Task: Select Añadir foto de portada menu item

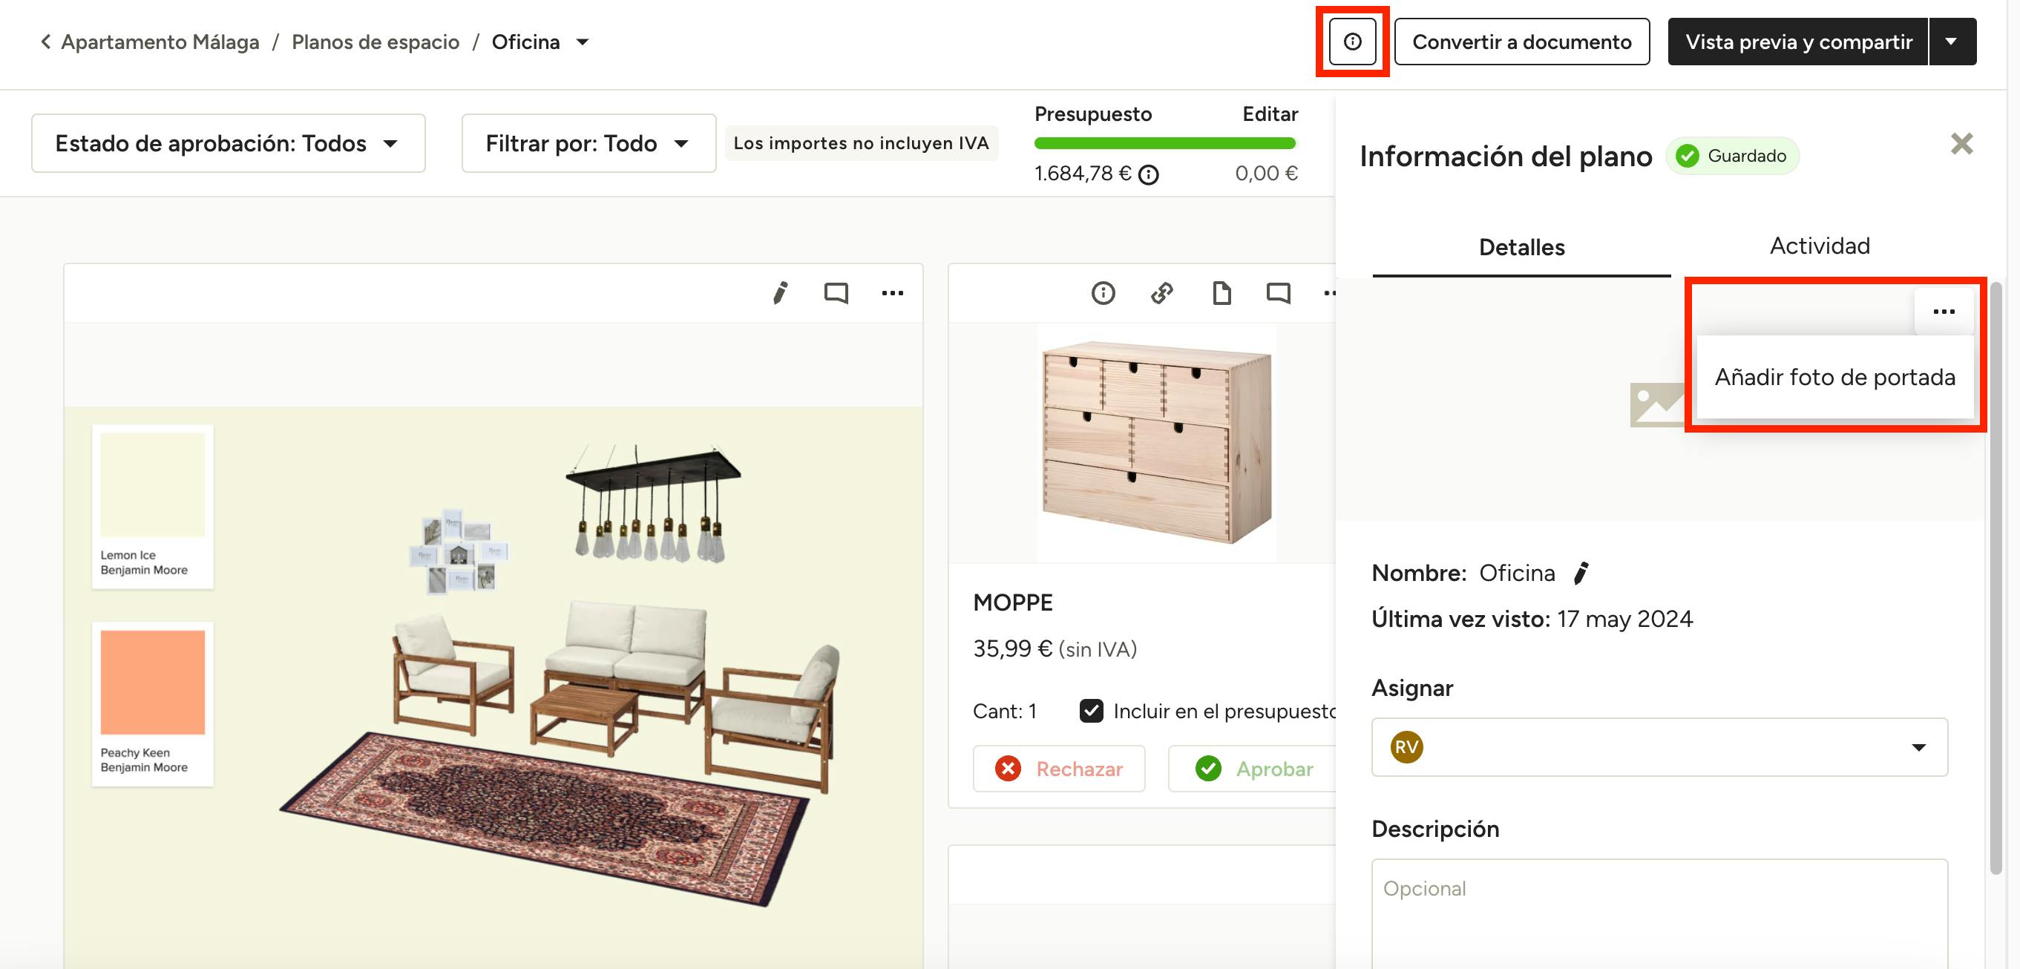Action: click(x=1834, y=377)
